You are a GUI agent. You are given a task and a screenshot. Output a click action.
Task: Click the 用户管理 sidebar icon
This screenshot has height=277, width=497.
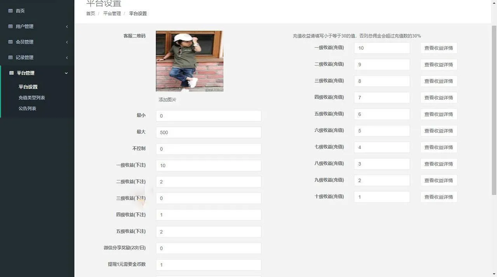(x=10, y=26)
